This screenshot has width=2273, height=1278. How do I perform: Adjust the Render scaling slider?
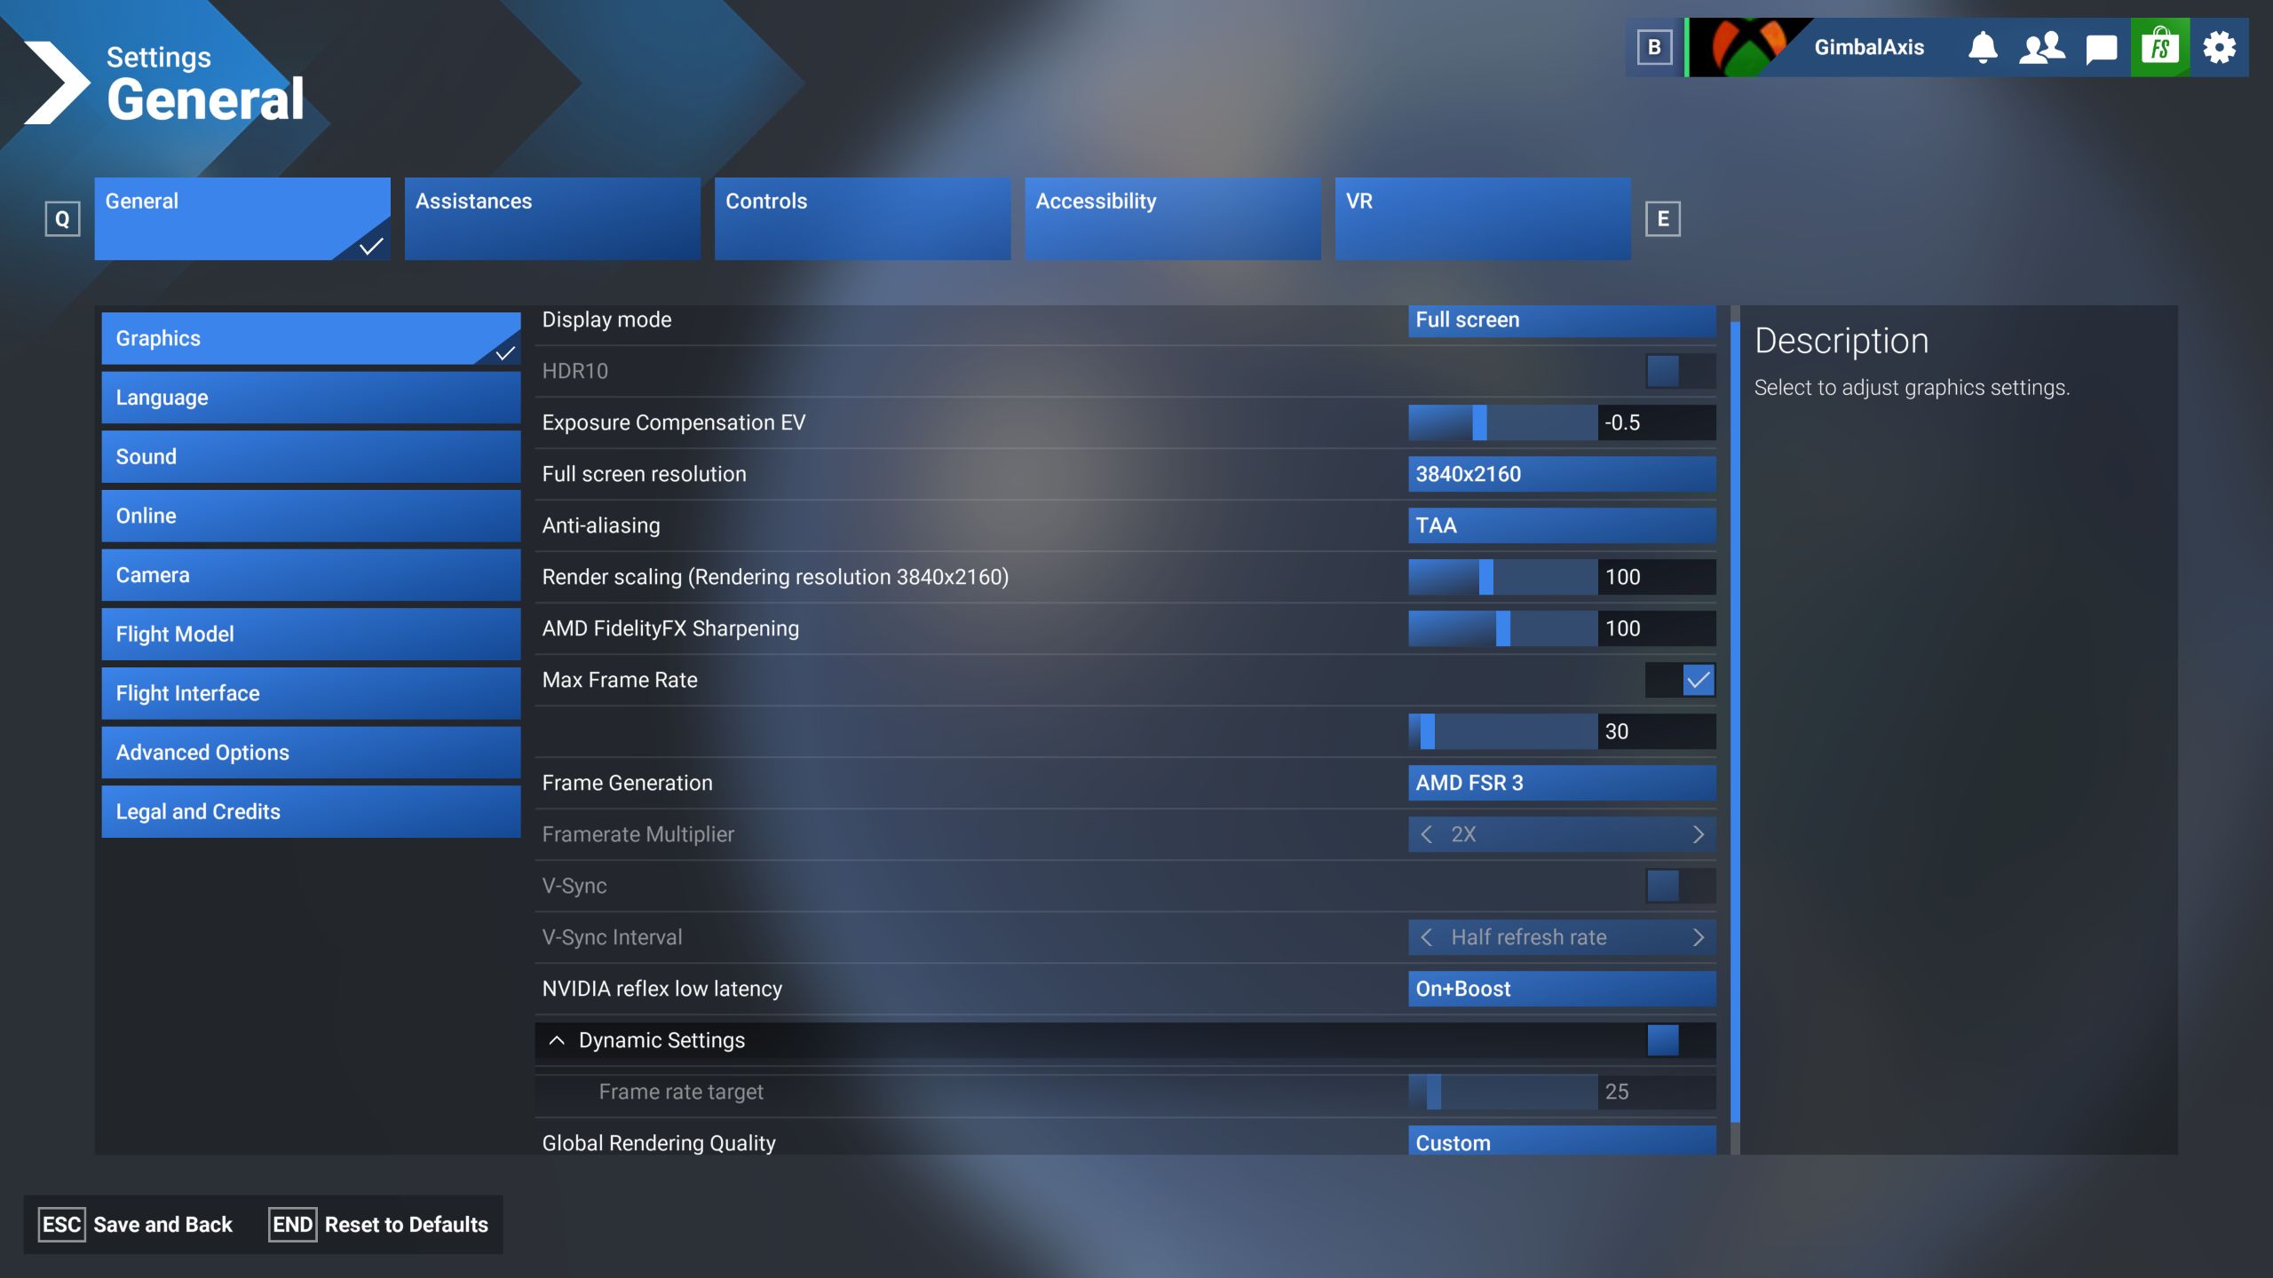(x=1502, y=577)
